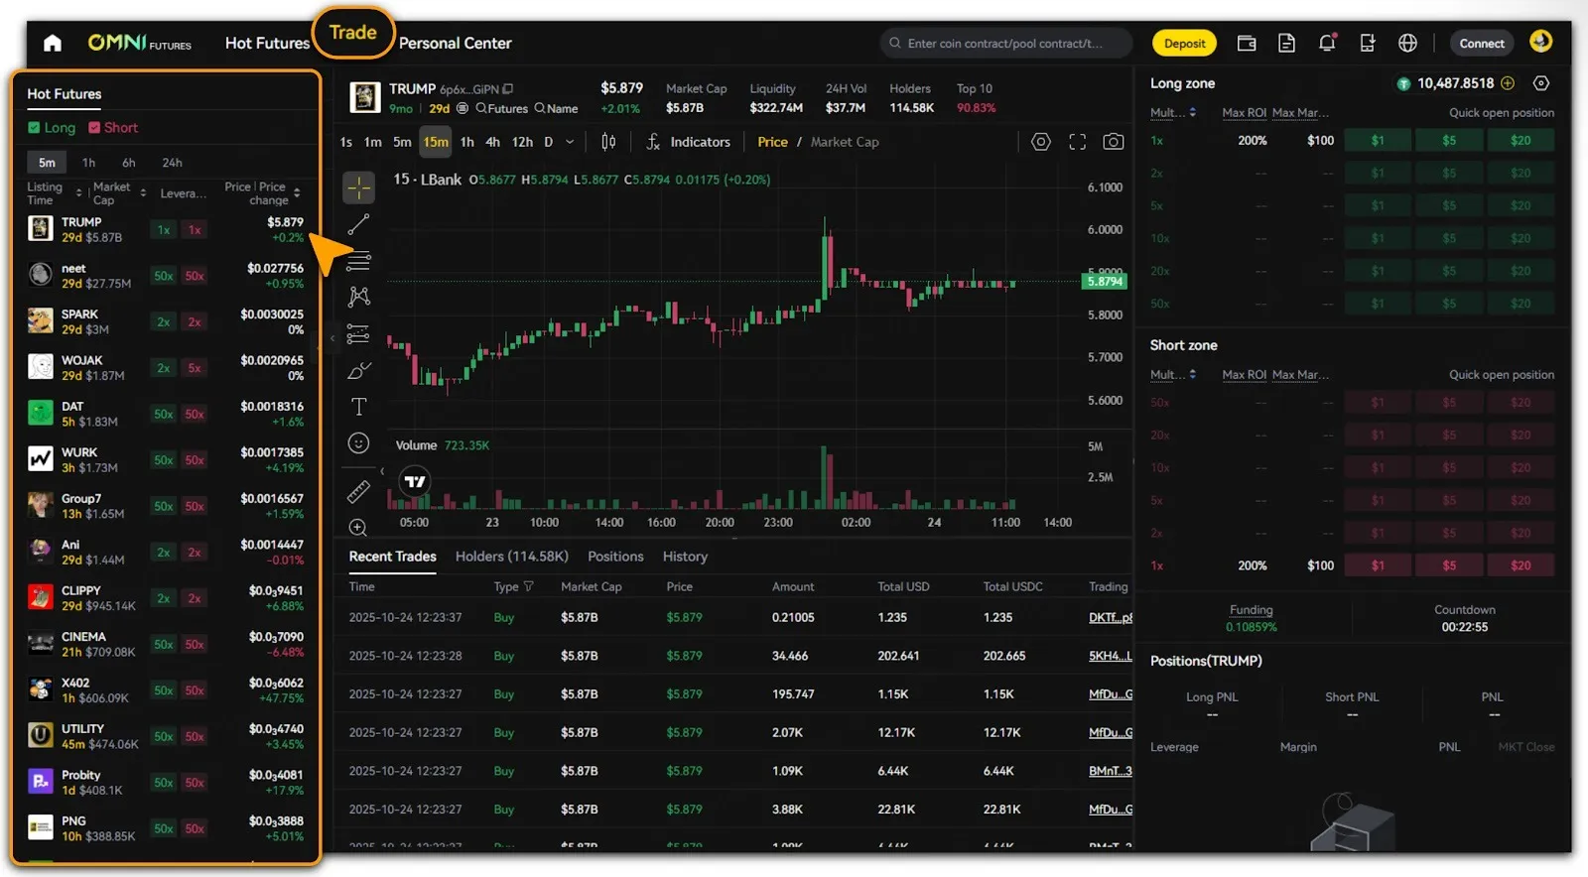
Task: Switch to the Positions tab
Action: pyautogui.click(x=615, y=557)
